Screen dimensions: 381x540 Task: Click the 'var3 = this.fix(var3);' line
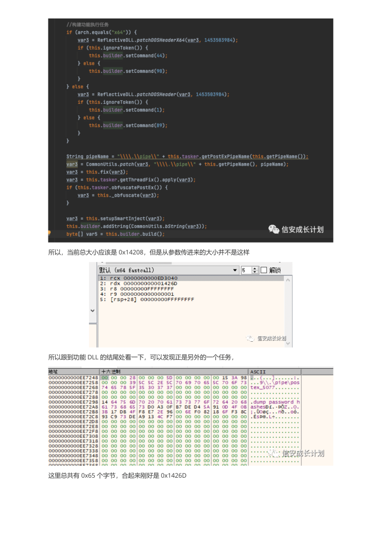(x=97, y=172)
